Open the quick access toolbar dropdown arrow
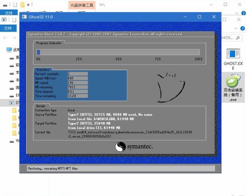The height and width of the screenshot is (196, 246). (28, 5)
